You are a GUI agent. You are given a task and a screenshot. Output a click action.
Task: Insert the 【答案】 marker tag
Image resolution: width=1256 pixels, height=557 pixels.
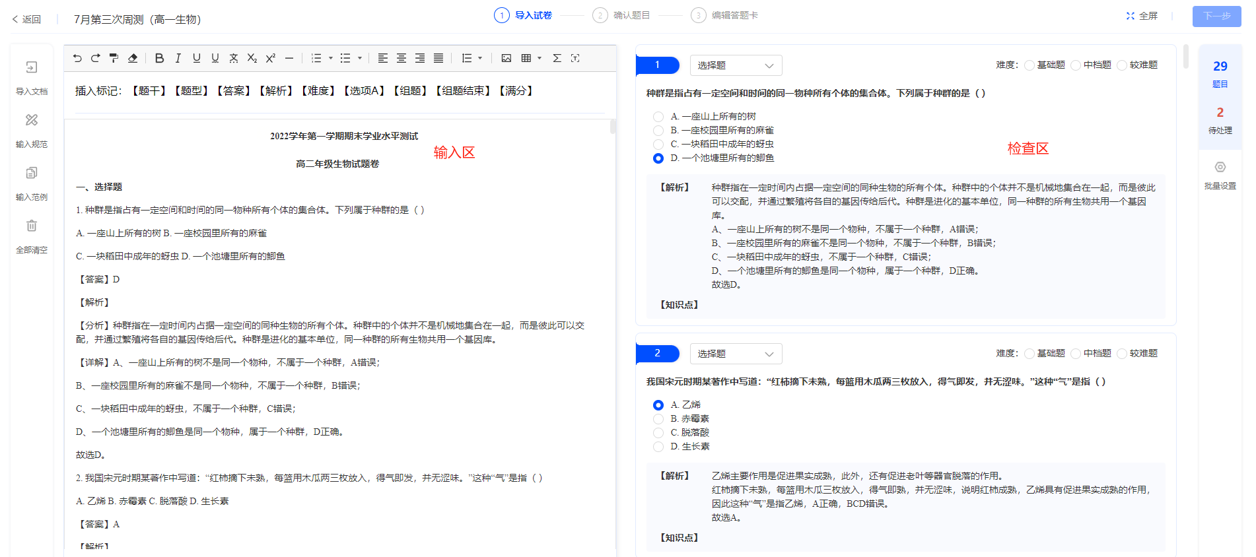pyautogui.click(x=234, y=91)
